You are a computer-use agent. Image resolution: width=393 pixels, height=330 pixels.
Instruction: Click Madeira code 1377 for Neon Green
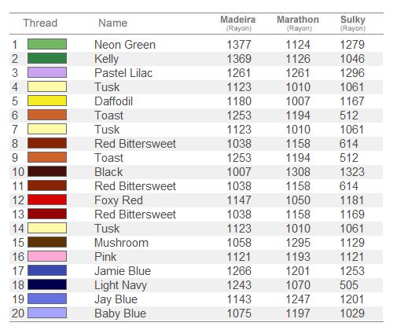[239, 45]
